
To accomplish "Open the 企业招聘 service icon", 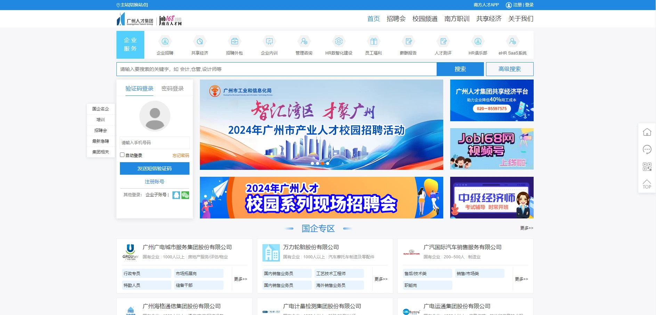I will [x=165, y=42].
